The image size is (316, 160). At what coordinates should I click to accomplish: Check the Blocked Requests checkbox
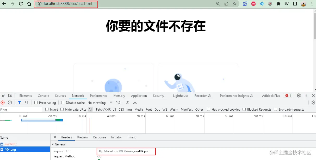[244, 110]
